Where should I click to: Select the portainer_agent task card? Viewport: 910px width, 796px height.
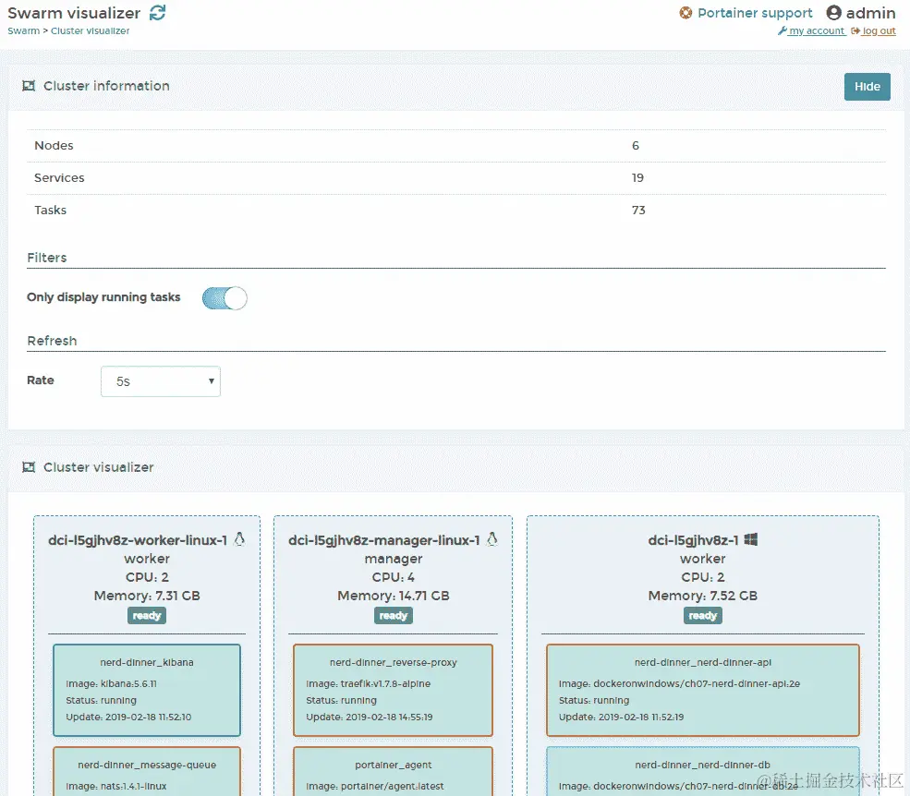[x=393, y=771]
